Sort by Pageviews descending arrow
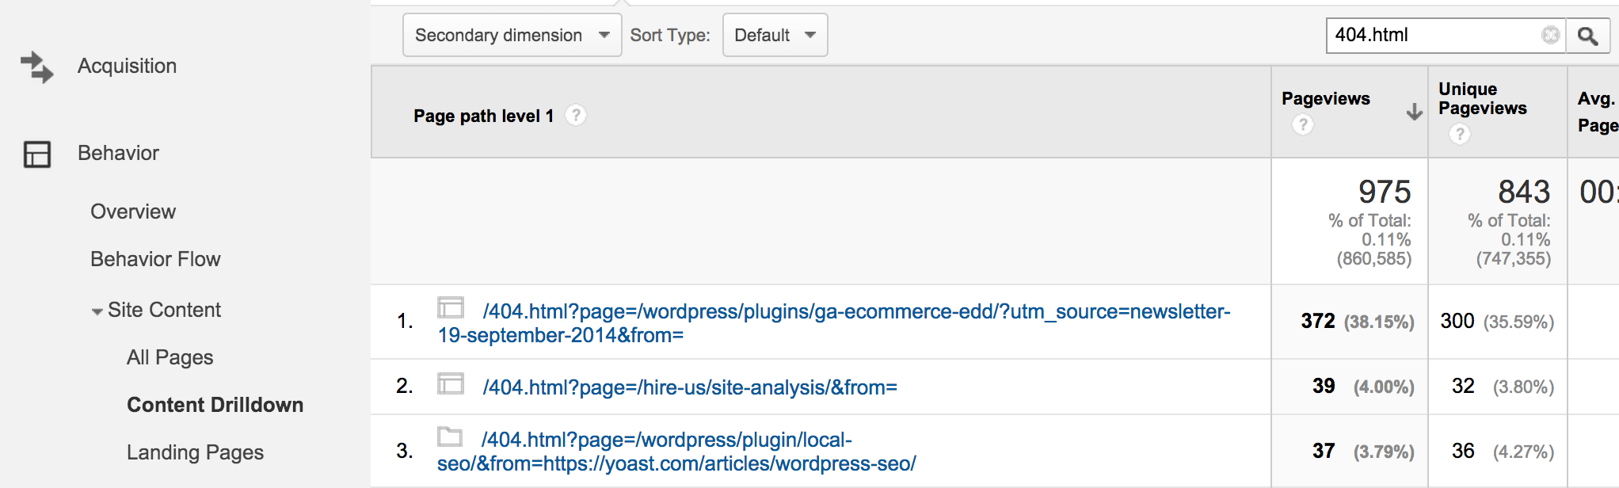 pyautogui.click(x=1414, y=112)
